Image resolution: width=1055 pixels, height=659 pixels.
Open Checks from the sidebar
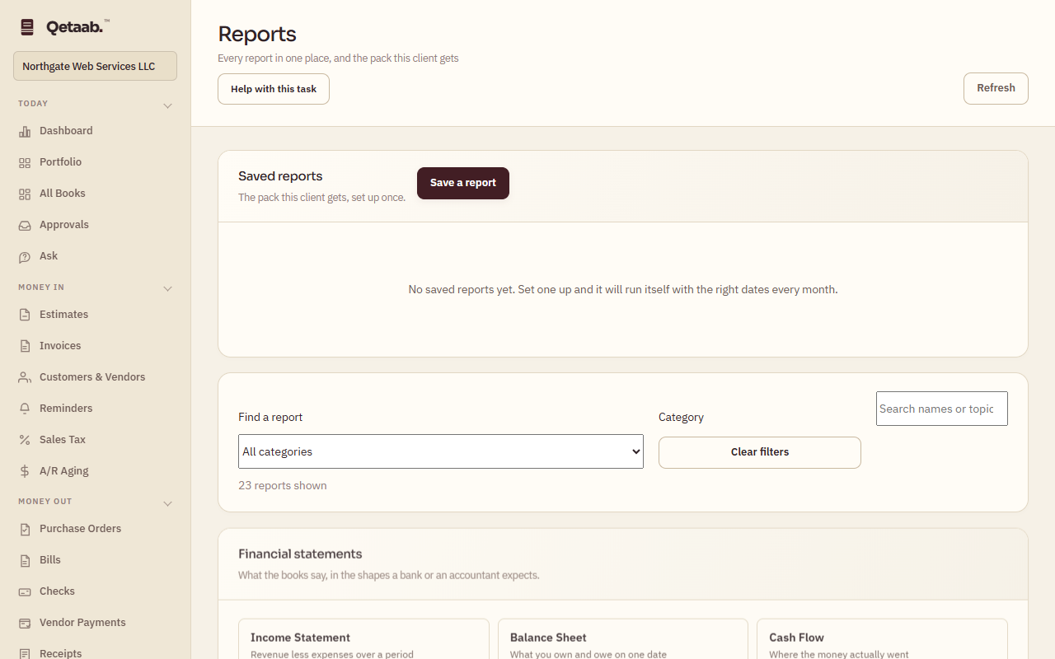[96, 591]
